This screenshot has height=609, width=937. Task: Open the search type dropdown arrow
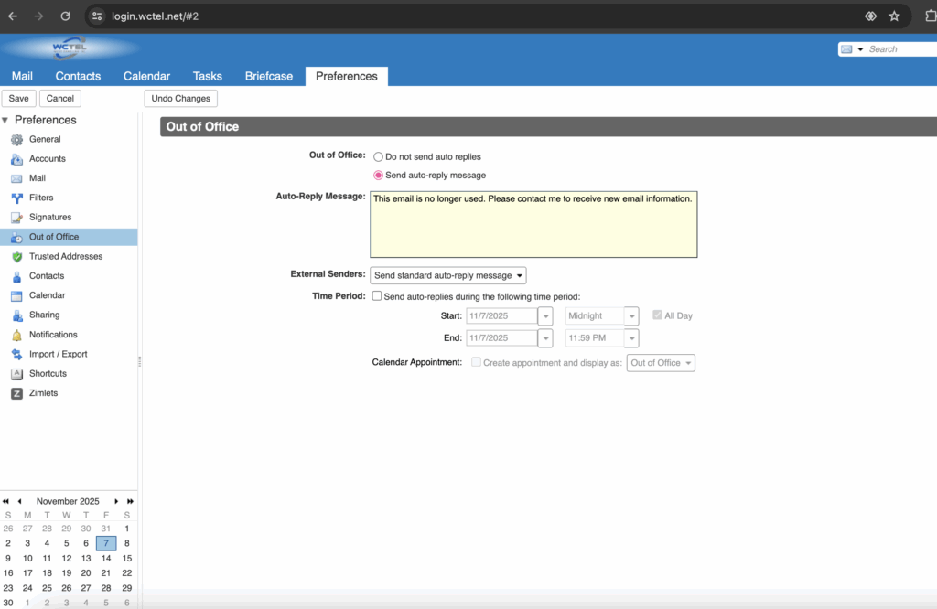tap(860, 49)
